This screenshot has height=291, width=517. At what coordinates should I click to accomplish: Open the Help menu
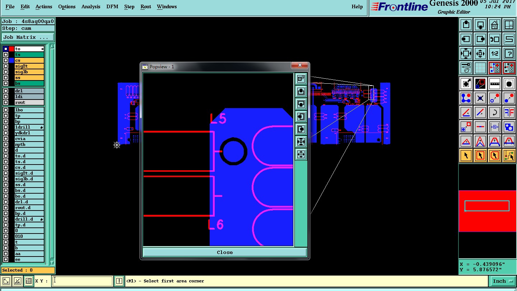coord(357,6)
